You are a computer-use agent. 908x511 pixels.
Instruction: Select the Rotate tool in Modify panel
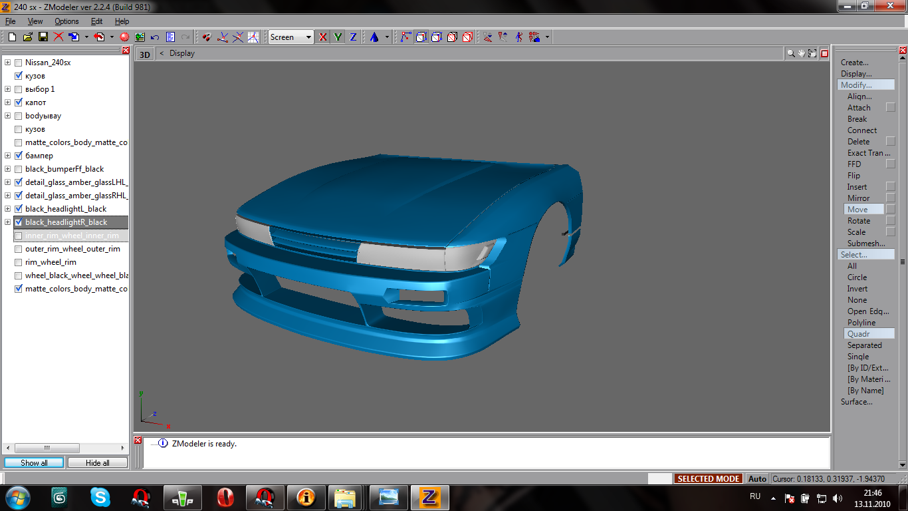858,221
